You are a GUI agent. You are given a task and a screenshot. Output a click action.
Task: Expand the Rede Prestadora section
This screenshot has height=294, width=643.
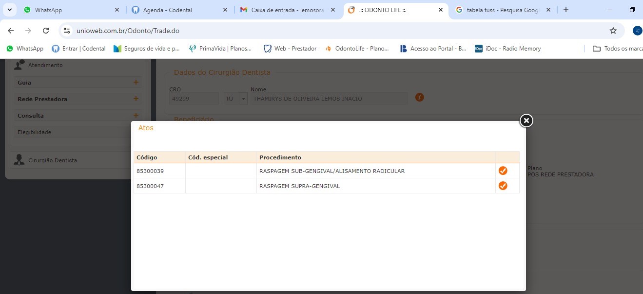(136, 99)
